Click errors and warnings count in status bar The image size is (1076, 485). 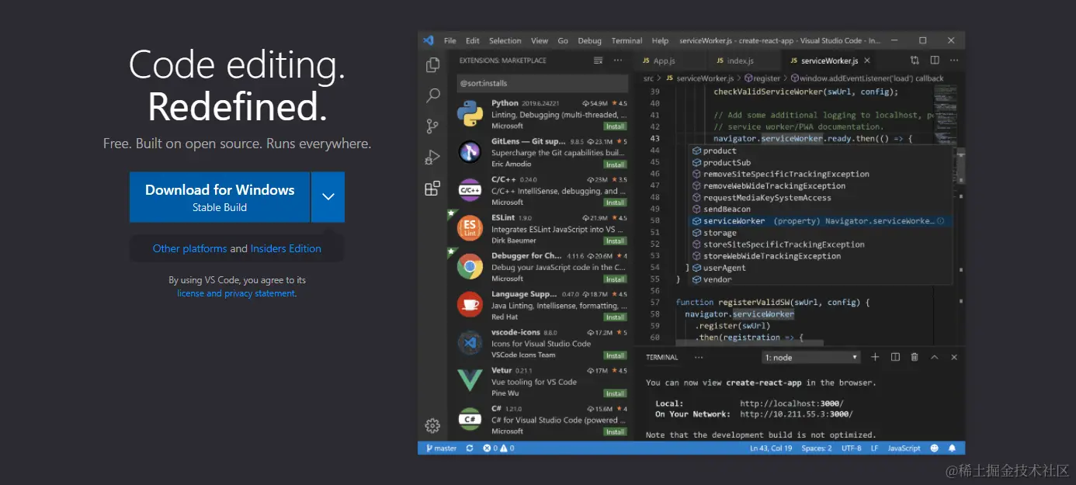(498, 449)
